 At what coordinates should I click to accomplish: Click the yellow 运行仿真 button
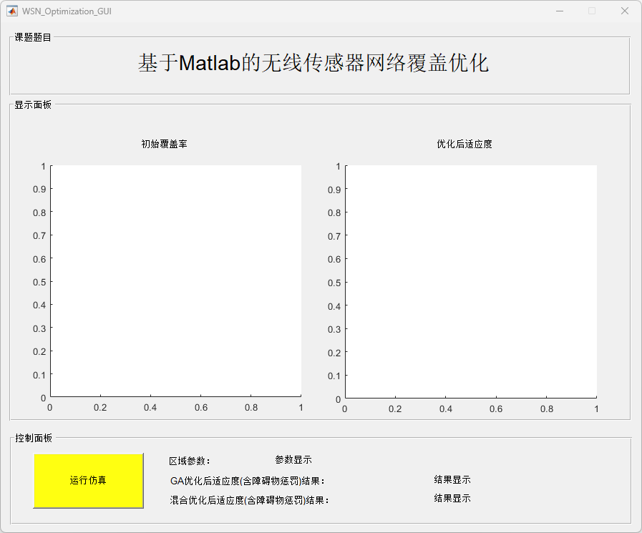pos(89,481)
